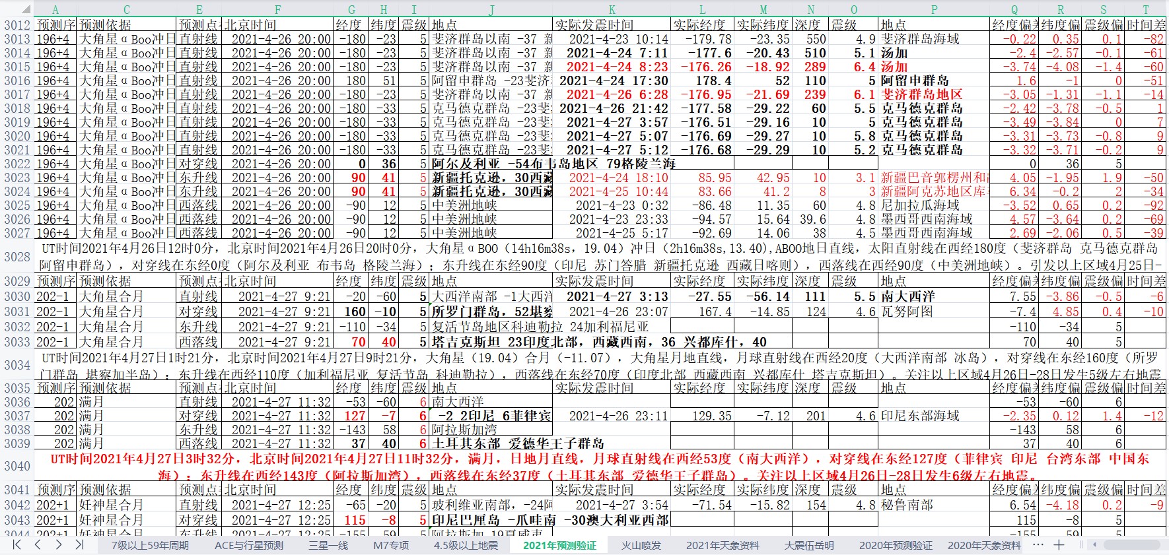Select column K header
Image resolution: width=1169 pixels, height=555 pixels.
612,9
